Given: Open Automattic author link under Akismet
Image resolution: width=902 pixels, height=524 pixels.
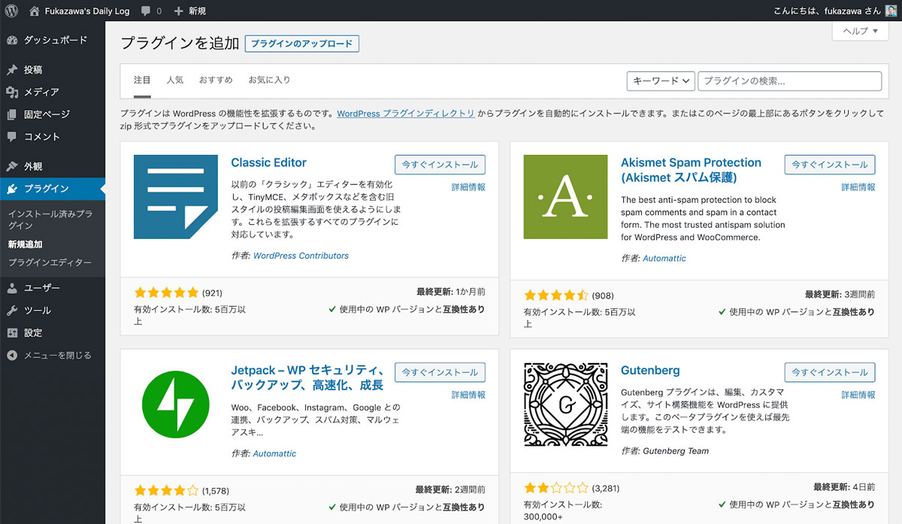Looking at the screenshot, I should (664, 258).
